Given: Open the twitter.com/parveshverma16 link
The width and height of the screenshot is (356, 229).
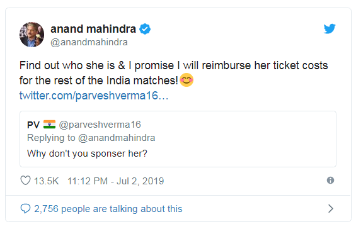Looking at the screenshot, I should (x=94, y=96).
